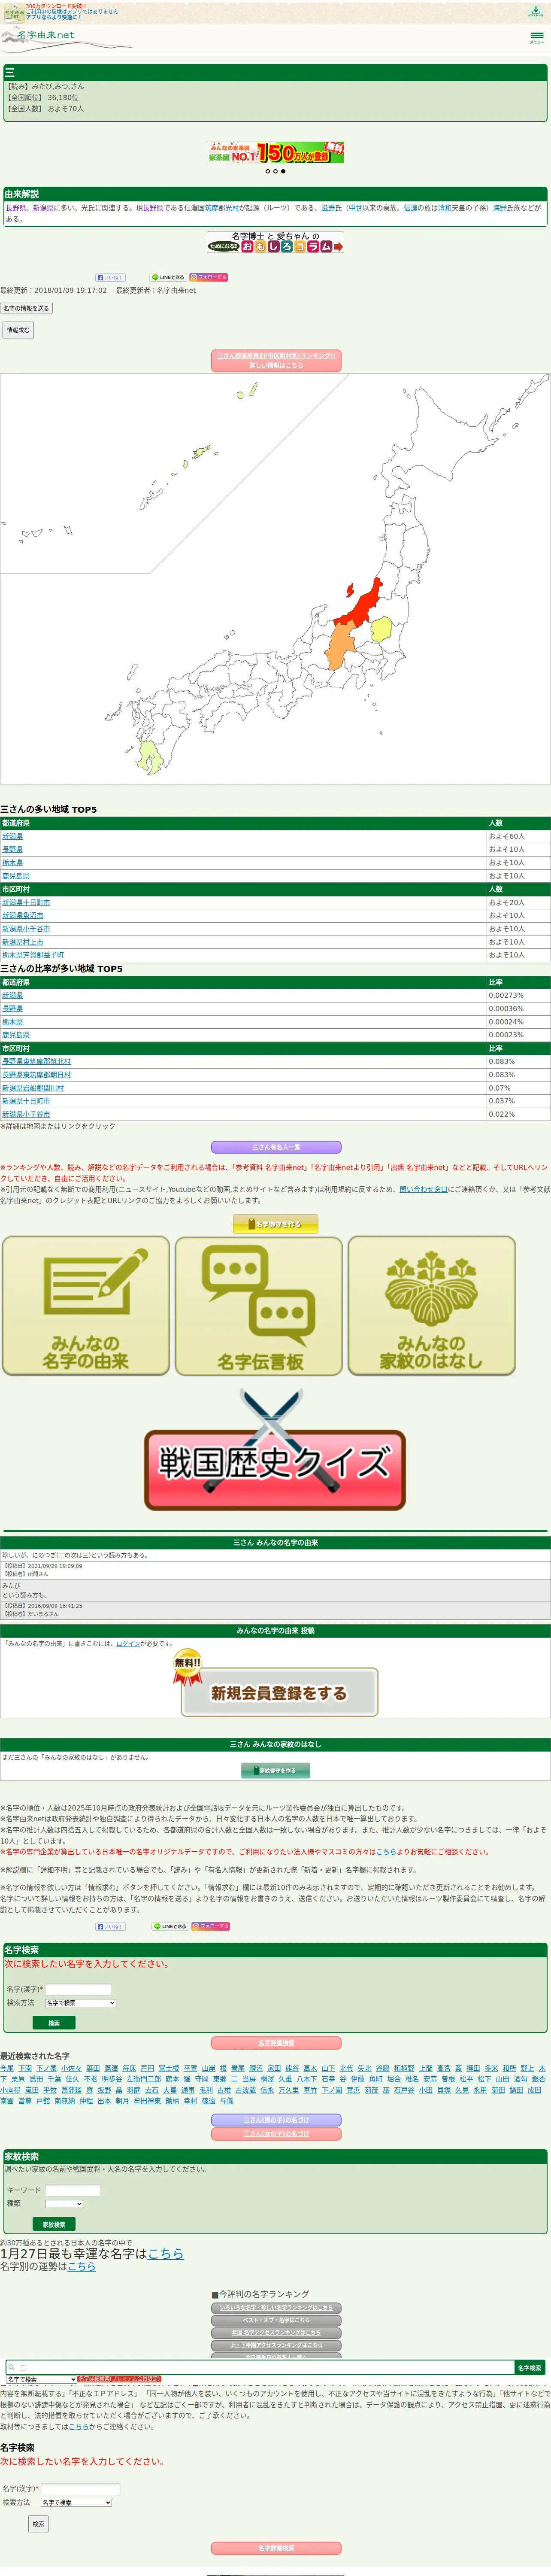
Task: Expand 名字で検索 dropdown on sticky bar
Action: pyautogui.click(x=41, y=2379)
